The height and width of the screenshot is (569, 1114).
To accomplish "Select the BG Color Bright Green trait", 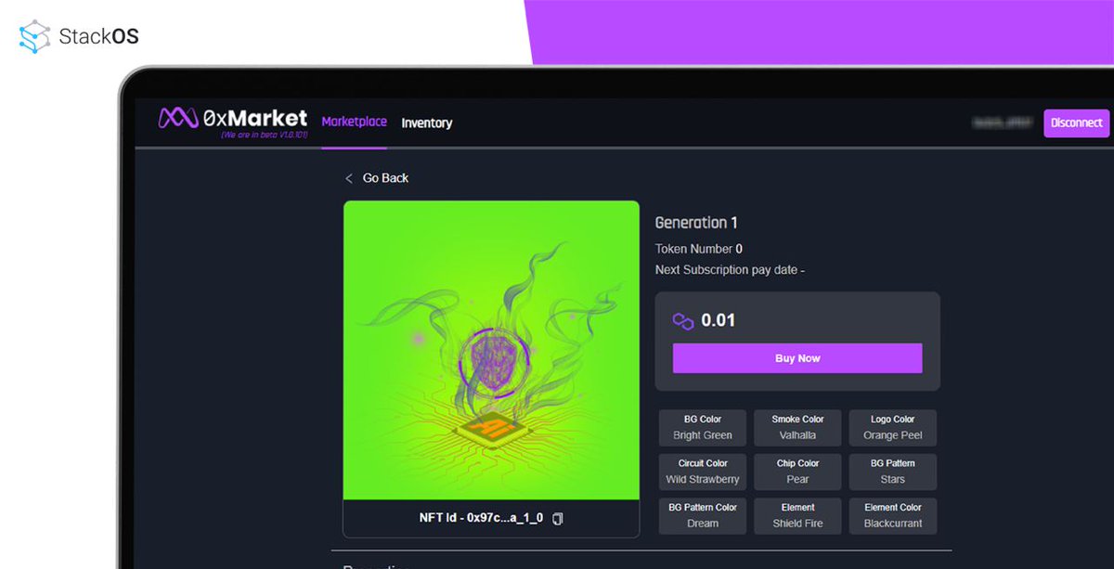I will 703,427.
